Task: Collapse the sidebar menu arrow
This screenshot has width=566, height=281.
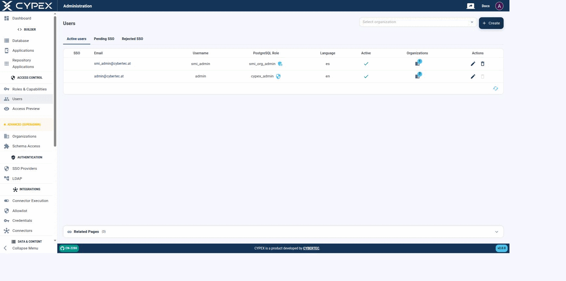Action: coord(5,248)
